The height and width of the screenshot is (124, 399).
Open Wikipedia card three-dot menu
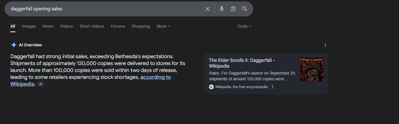tap(273, 87)
